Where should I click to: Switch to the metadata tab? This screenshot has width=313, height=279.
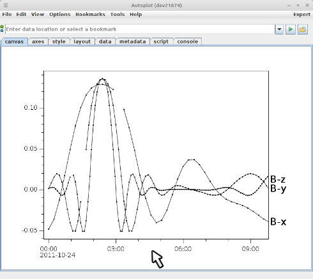(x=132, y=41)
